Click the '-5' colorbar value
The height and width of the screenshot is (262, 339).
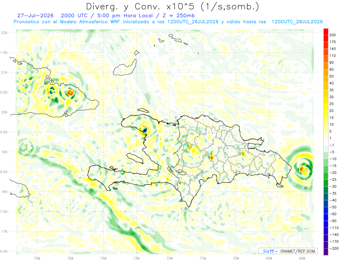pyautogui.click(x=333, y=152)
